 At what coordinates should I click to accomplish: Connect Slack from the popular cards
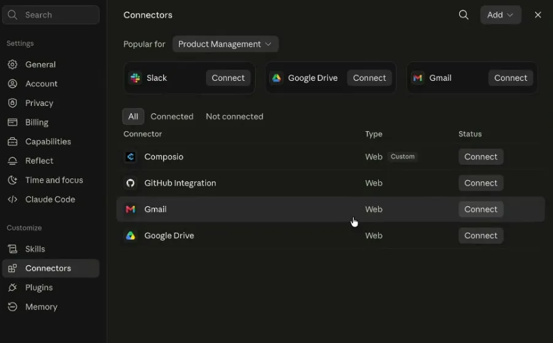pos(228,78)
